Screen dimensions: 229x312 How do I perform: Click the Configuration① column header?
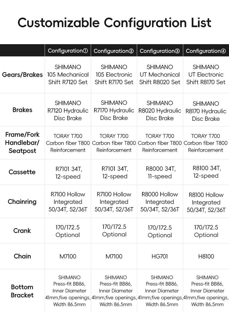pyautogui.click(x=68, y=51)
